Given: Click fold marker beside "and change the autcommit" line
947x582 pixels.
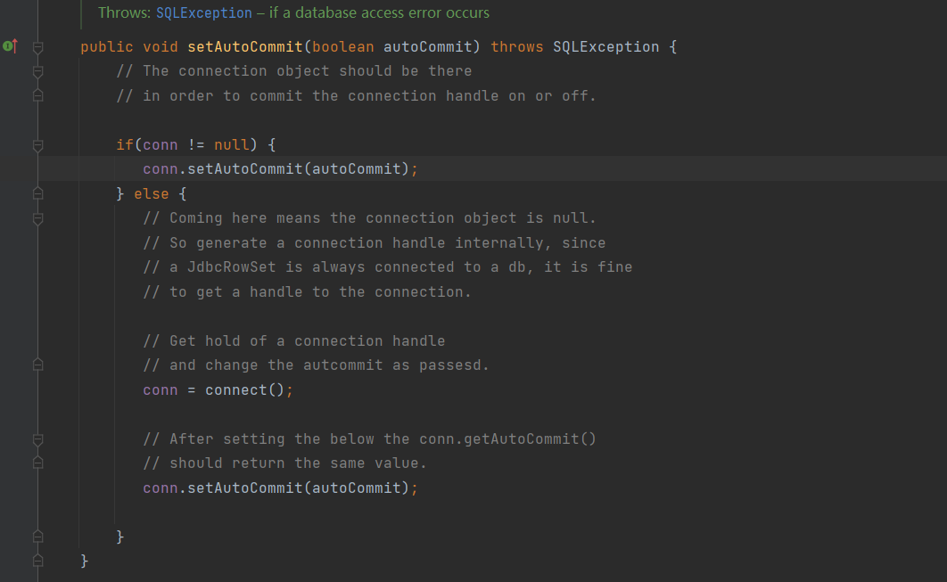Looking at the screenshot, I should 37,365.
